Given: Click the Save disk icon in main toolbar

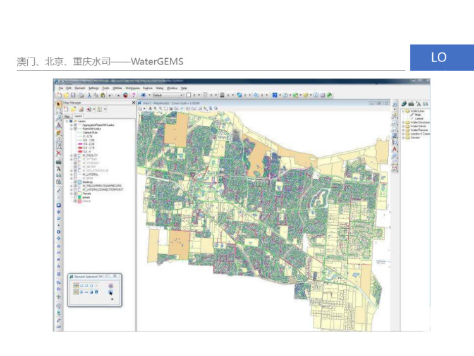Looking at the screenshot, I should (x=73, y=95).
